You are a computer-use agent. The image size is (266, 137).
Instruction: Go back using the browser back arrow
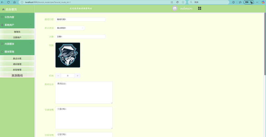[x=2, y=2]
